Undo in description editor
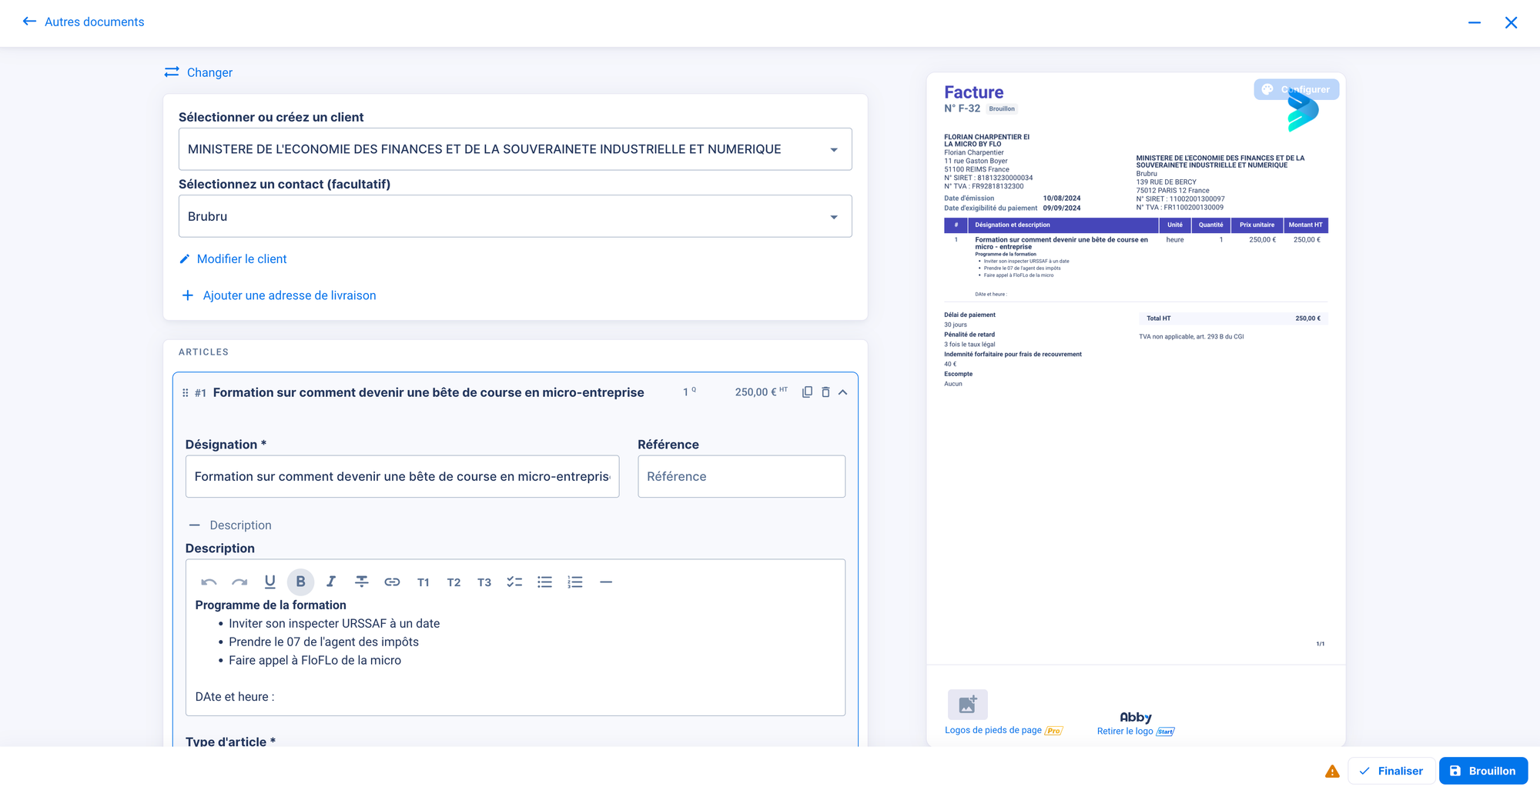 209,582
